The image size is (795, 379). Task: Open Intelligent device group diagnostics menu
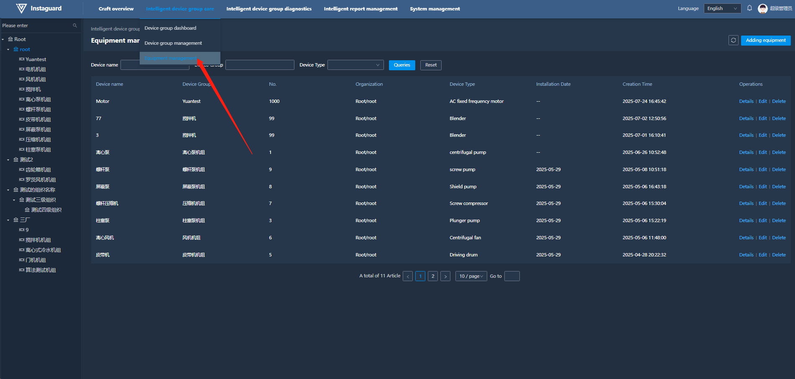pyautogui.click(x=269, y=9)
